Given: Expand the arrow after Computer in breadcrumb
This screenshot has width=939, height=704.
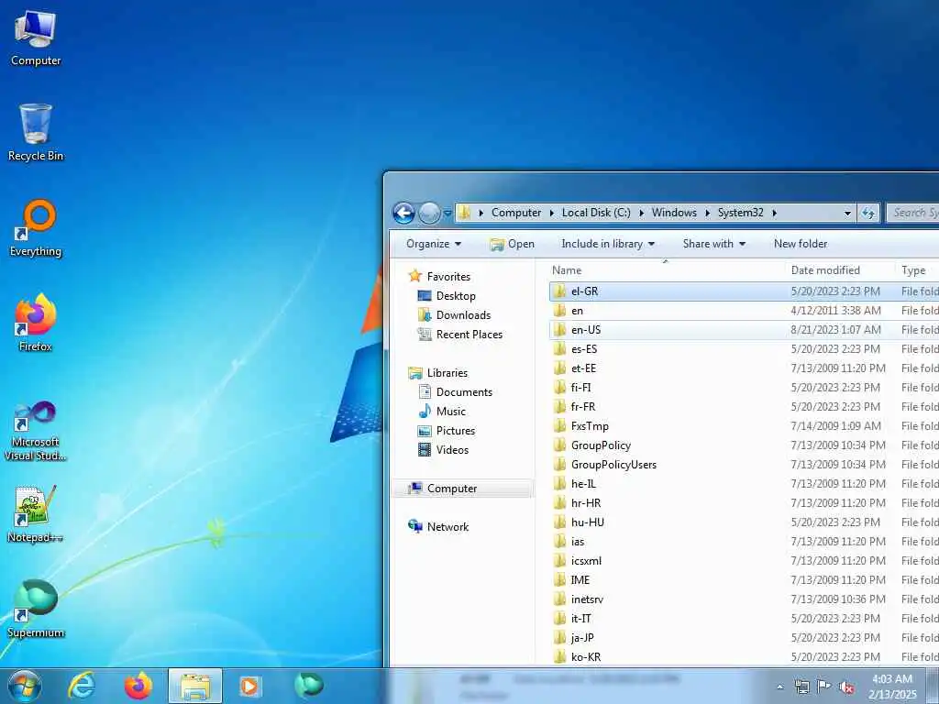Looking at the screenshot, I should click(551, 213).
